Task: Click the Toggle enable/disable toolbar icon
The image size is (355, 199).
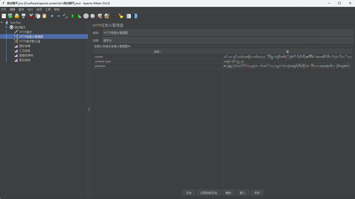Action: pyautogui.click(x=65, y=16)
